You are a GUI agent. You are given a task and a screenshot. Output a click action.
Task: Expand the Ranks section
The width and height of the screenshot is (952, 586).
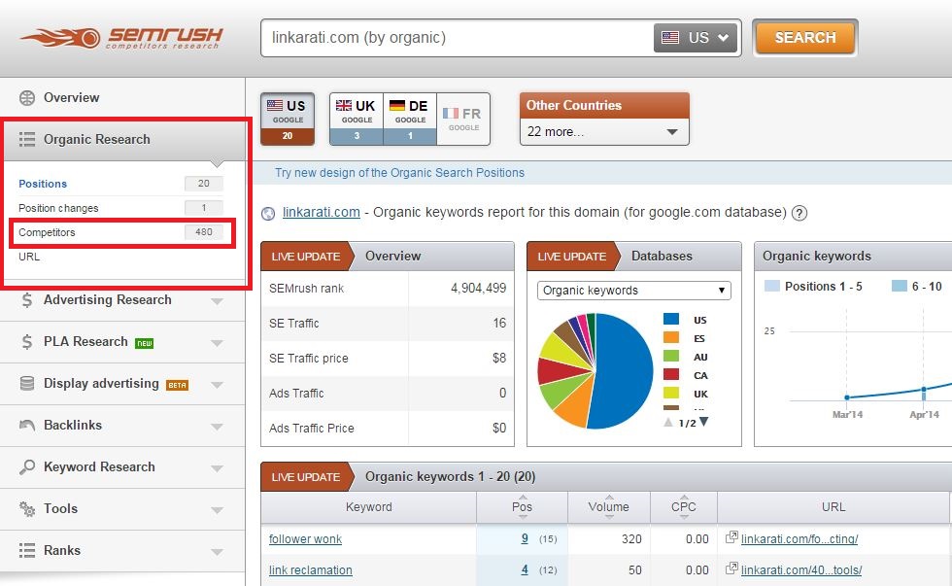[x=218, y=552]
